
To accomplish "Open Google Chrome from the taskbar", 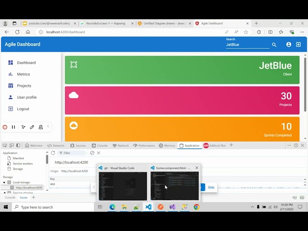I will click(x=197, y=207).
